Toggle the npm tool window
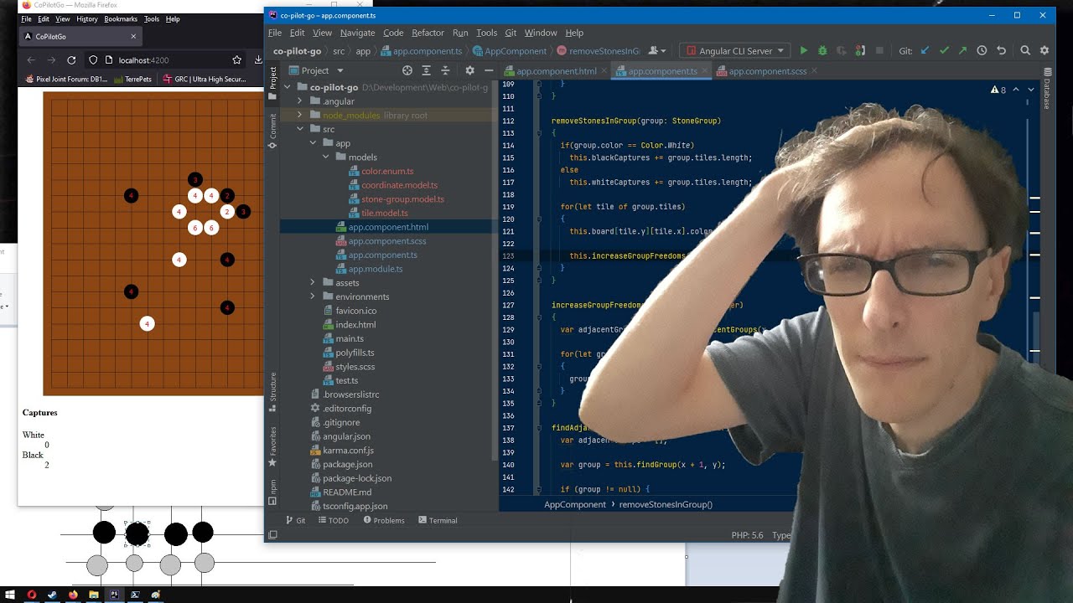This screenshot has height=603, width=1073. point(272,492)
